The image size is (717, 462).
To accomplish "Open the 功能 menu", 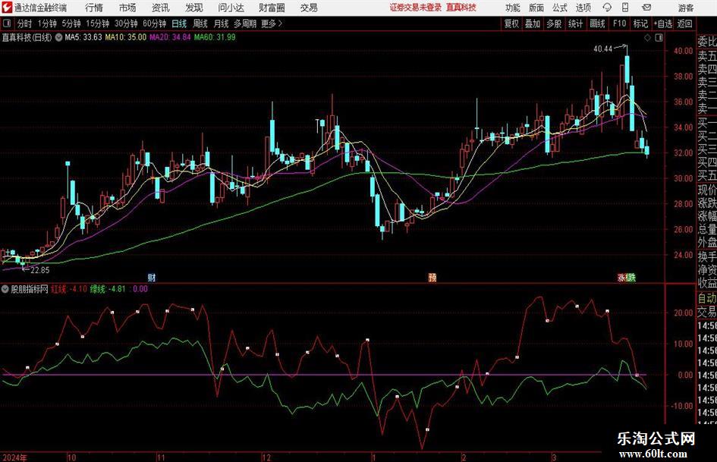I will pos(513,8).
